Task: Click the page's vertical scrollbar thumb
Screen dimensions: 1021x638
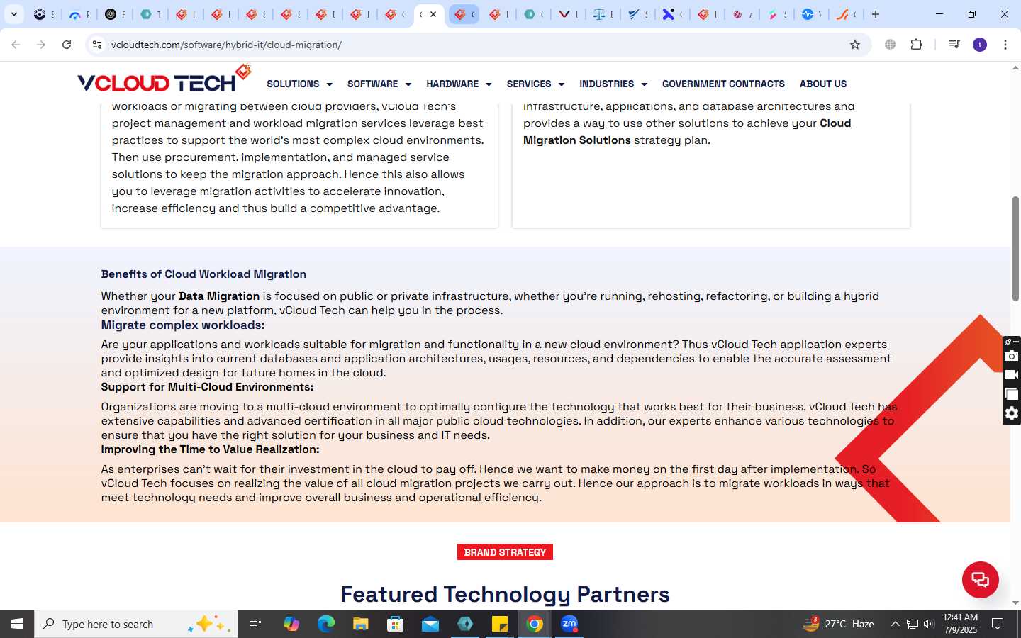Action: pyautogui.click(x=1015, y=248)
